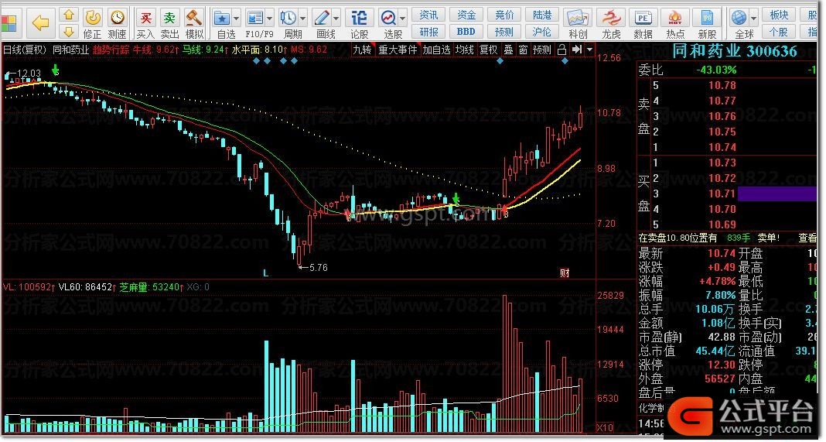This screenshot has width=826, height=442.
Task: Select the 重大事件 major events tab
Action: 398,50
